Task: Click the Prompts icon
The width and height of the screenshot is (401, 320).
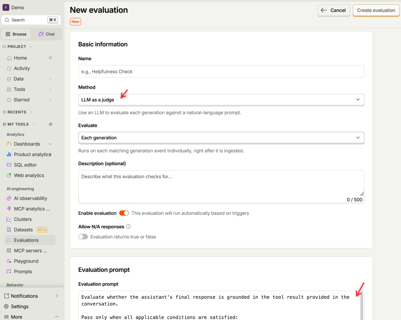Action: coord(9,272)
